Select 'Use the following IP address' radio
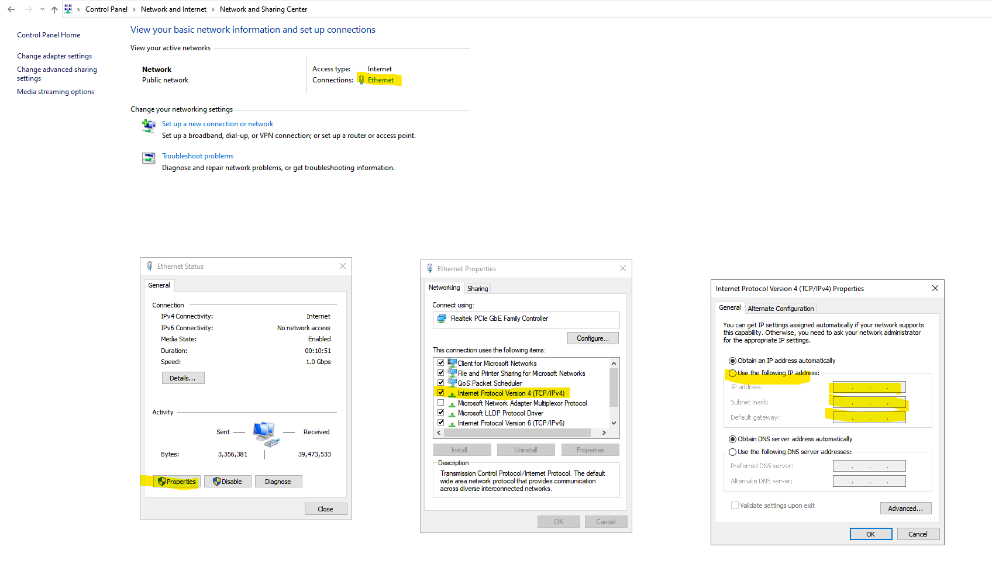 tap(732, 373)
